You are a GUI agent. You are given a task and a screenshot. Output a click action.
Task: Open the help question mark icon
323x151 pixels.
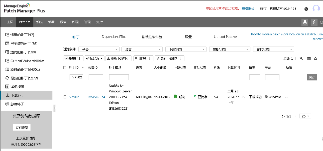coord(306,9)
